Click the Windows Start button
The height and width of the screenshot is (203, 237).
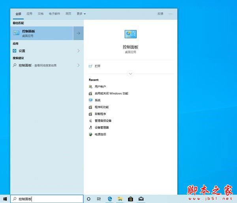pos(5,199)
